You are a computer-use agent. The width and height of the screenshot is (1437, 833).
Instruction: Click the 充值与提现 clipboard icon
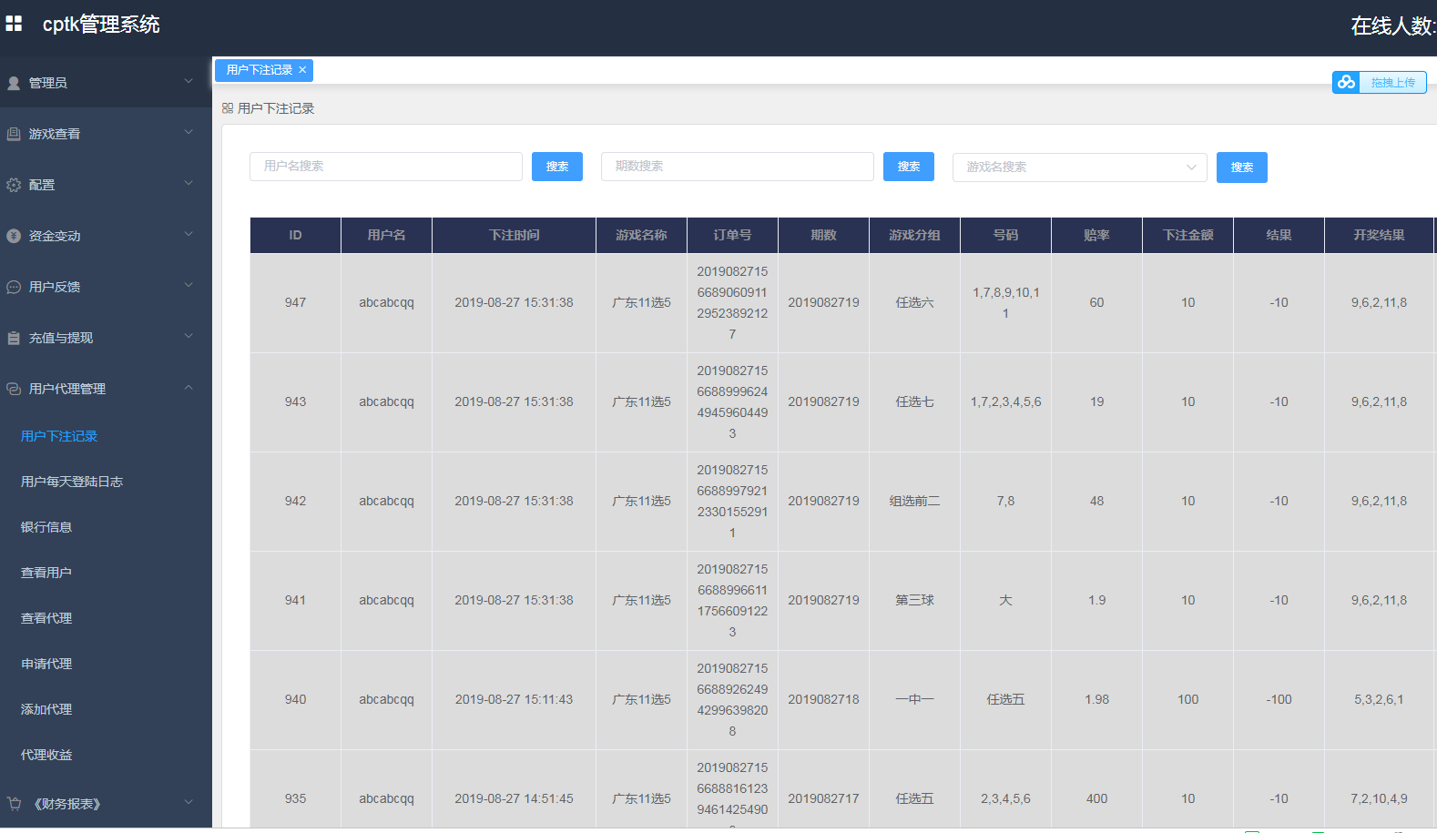click(14, 338)
